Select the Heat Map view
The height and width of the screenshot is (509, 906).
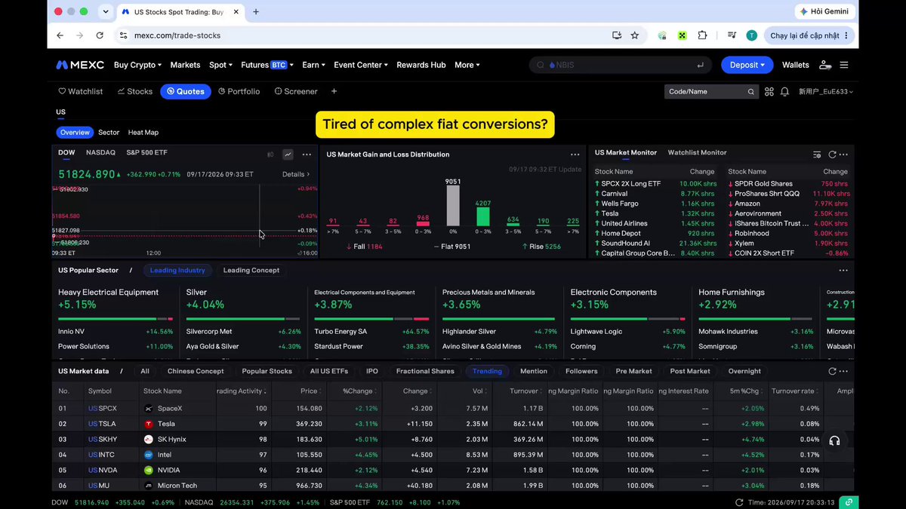click(x=143, y=132)
